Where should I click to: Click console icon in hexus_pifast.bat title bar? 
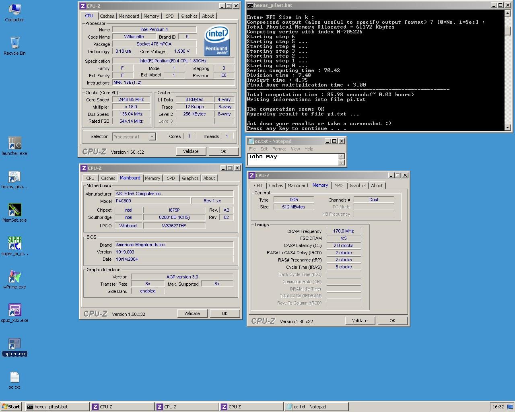pos(250,5)
